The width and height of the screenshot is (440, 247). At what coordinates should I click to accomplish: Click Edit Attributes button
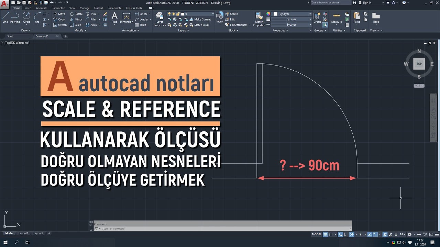tap(236, 25)
